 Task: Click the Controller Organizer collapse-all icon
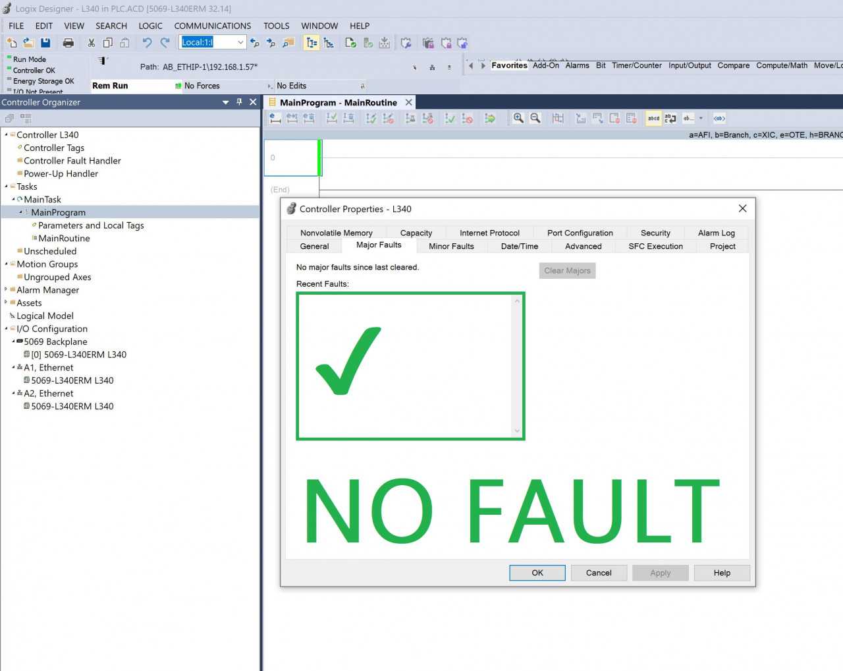(x=9, y=119)
